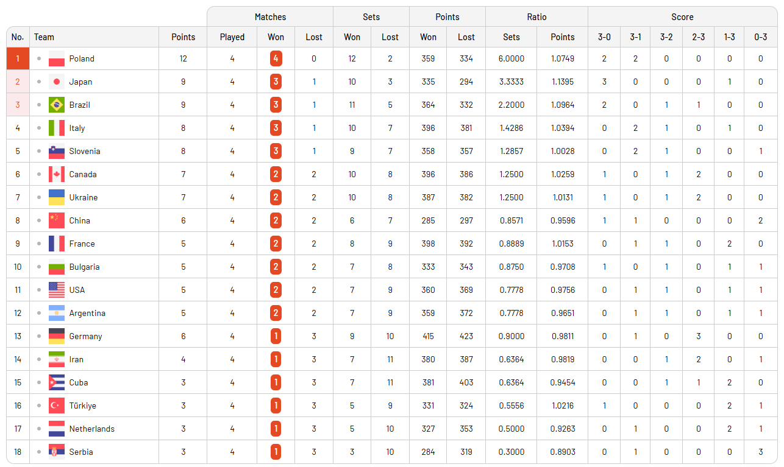784x467 pixels.
Task: Click the Türkiye flag icon
Action: coord(57,406)
